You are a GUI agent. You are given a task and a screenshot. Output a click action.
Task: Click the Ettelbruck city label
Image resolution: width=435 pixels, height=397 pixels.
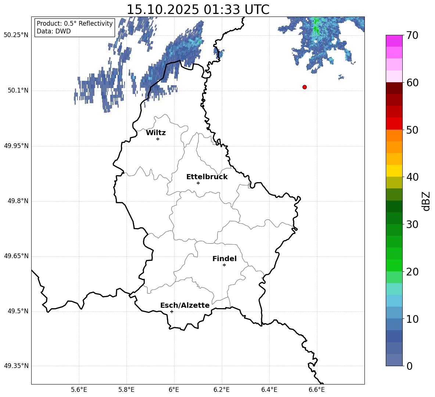tap(207, 177)
